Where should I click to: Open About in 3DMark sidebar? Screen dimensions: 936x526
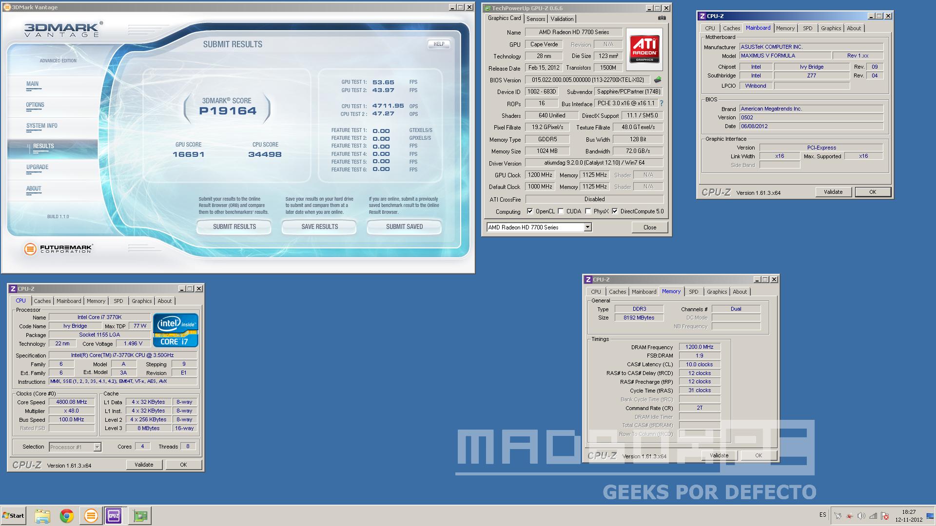coord(34,188)
